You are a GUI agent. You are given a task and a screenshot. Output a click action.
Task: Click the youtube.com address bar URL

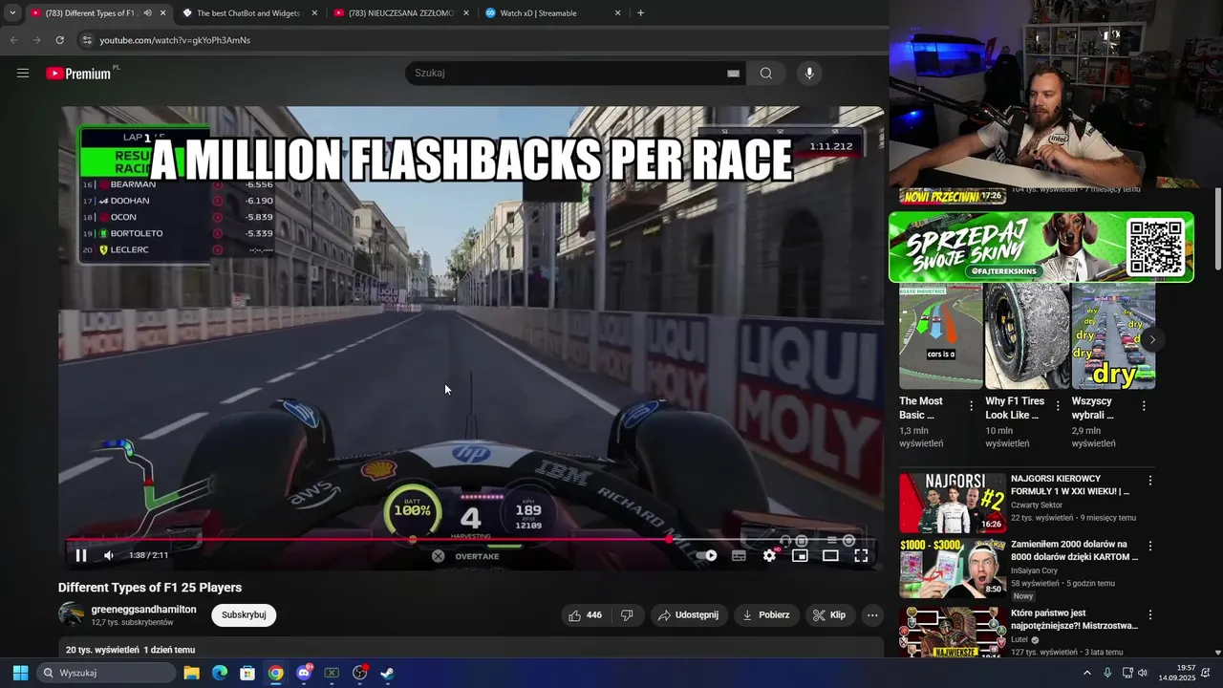(175, 40)
